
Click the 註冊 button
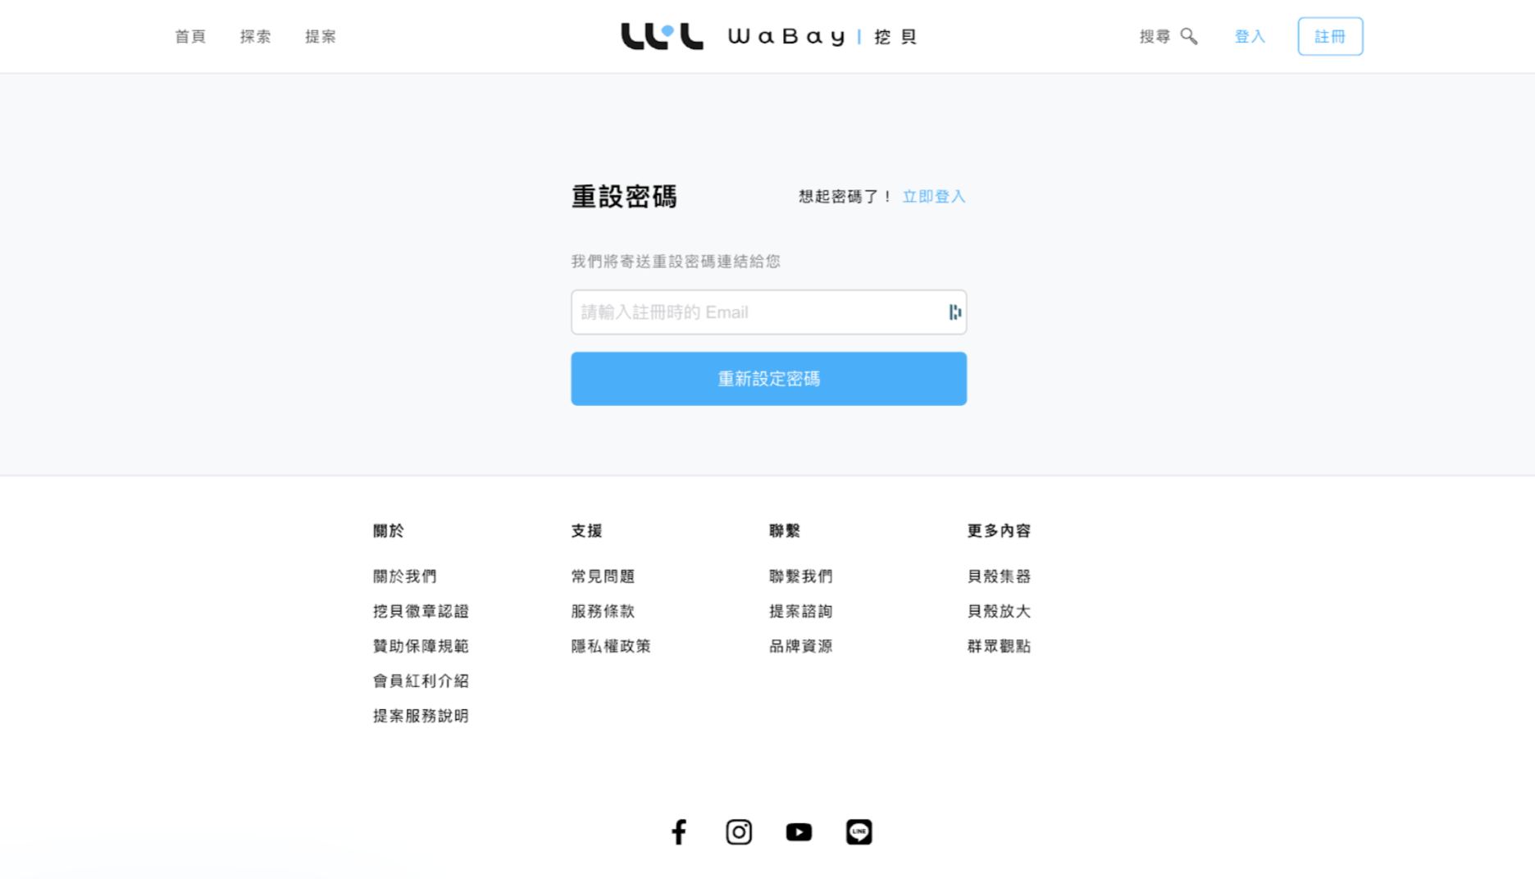point(1329,36)
